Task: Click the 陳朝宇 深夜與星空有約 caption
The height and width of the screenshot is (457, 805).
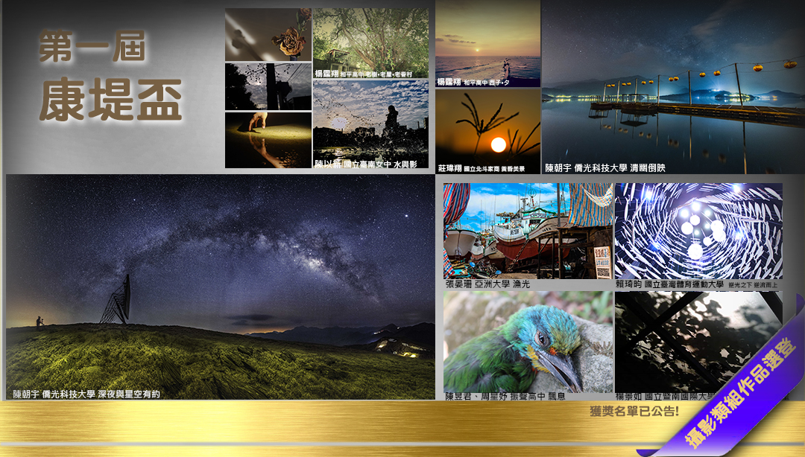Action: tap(86, 394)
